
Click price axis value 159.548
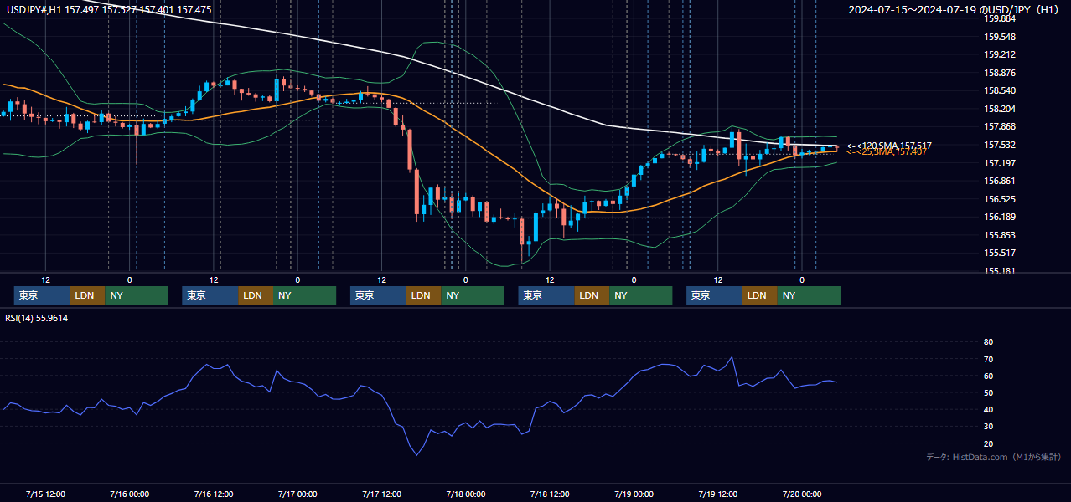click(999, 37)
